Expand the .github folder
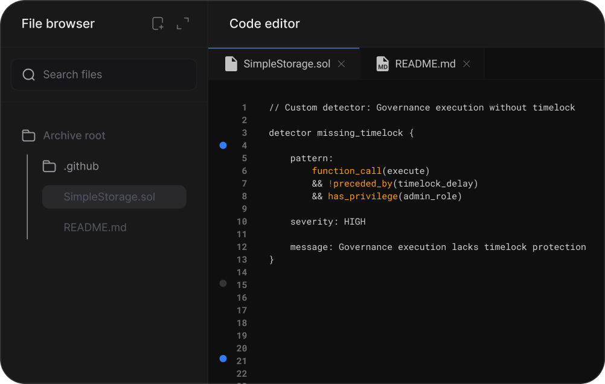Image resolution: width=605 pixels, height=384 pixels. coord(81,166)
